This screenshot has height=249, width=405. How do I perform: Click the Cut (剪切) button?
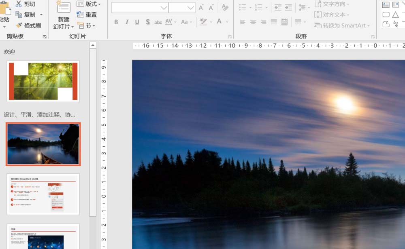point(25,4)
